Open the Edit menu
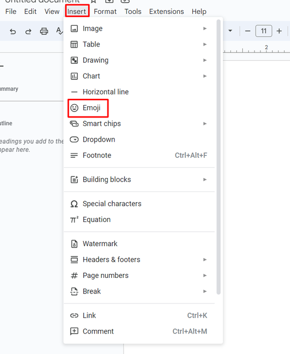Viewport: 290px width, 354px height. 30,11
